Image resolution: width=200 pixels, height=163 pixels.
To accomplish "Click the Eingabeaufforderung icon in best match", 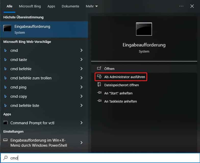I will 7,28.
